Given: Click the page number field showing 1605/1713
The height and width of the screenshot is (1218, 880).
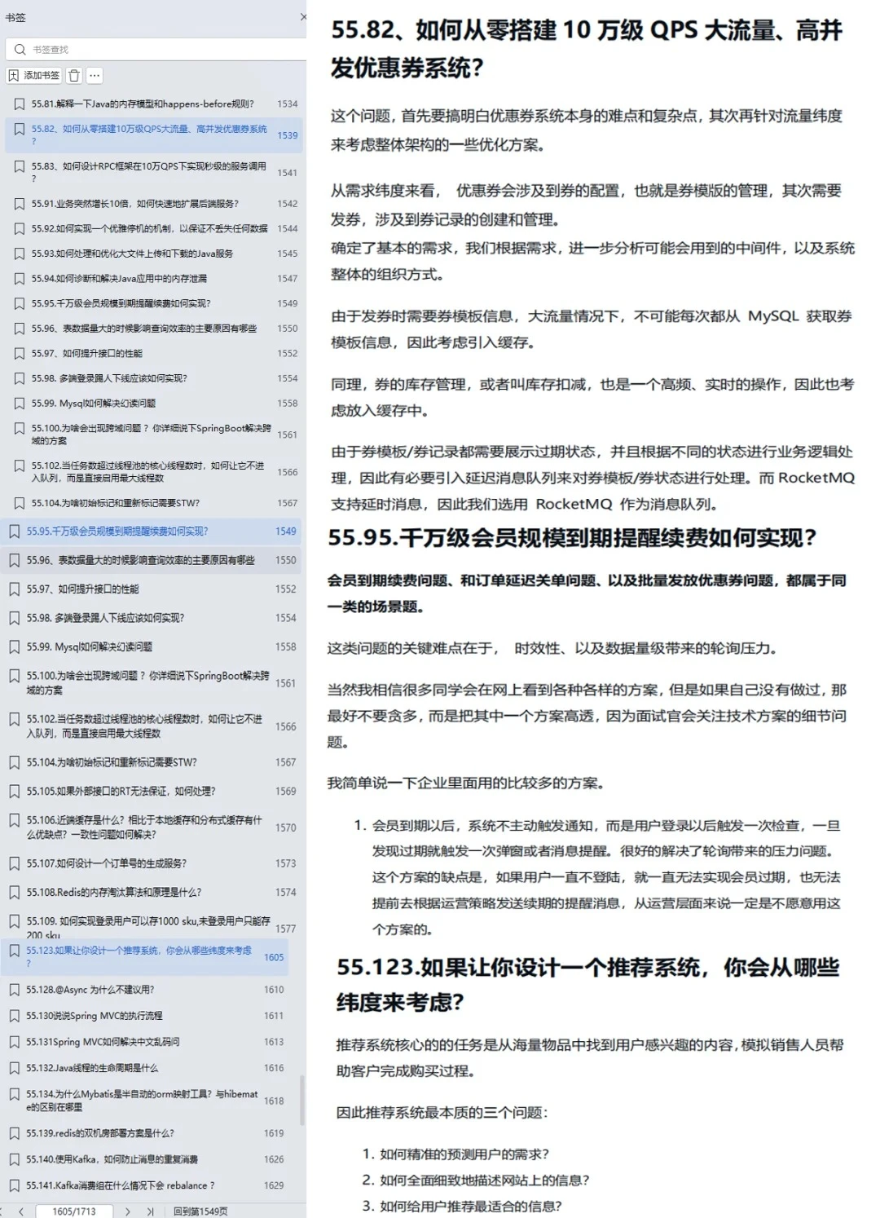Looking at the screenshot, I should point(75,1209).
